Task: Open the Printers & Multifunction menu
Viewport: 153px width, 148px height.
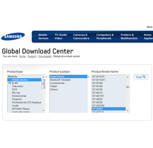Action: (x=129, y=36)
